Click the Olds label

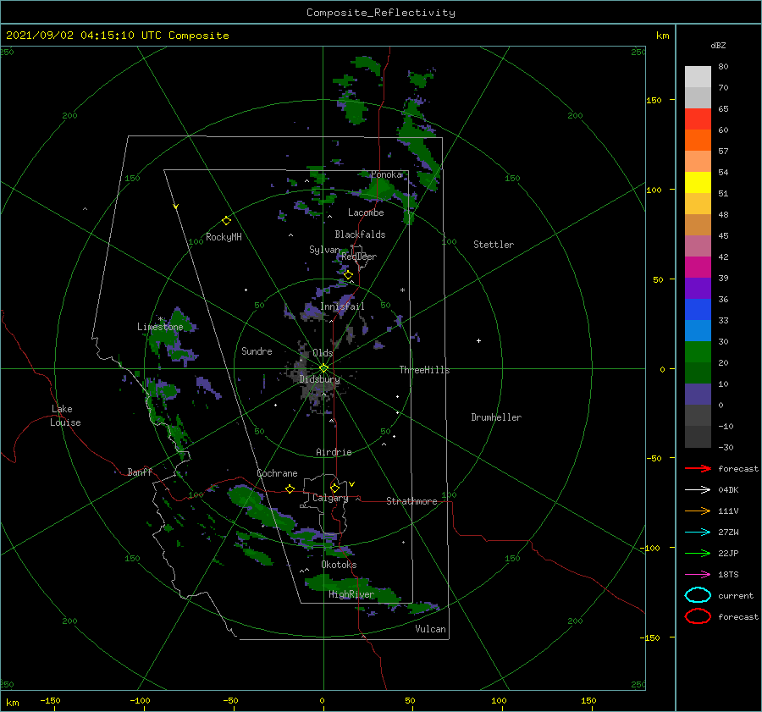click(x=323, y=353)
